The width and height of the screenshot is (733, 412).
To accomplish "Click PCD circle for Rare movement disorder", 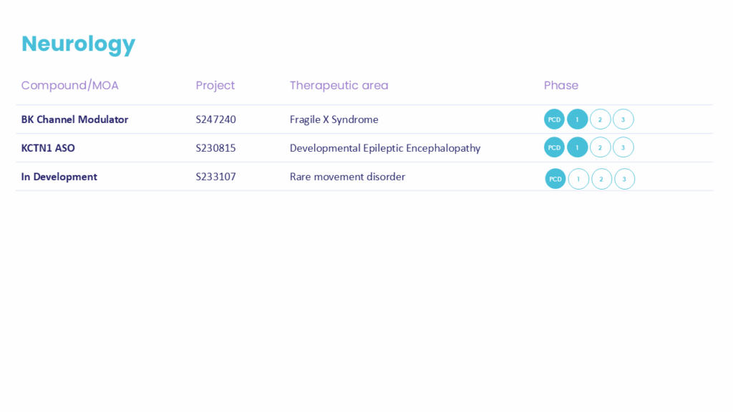I will pyautogui.click(x=555, y=179).
